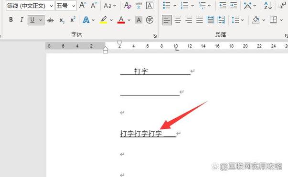Open shading color dropdown arrow
288x177 pixels.
(264, 20)
